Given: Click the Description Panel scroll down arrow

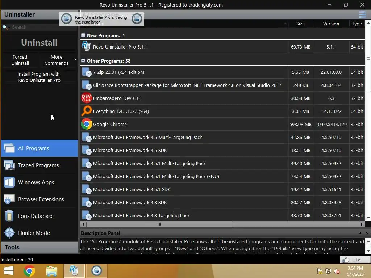Looking at the screenshot, I should coord(368,251).
